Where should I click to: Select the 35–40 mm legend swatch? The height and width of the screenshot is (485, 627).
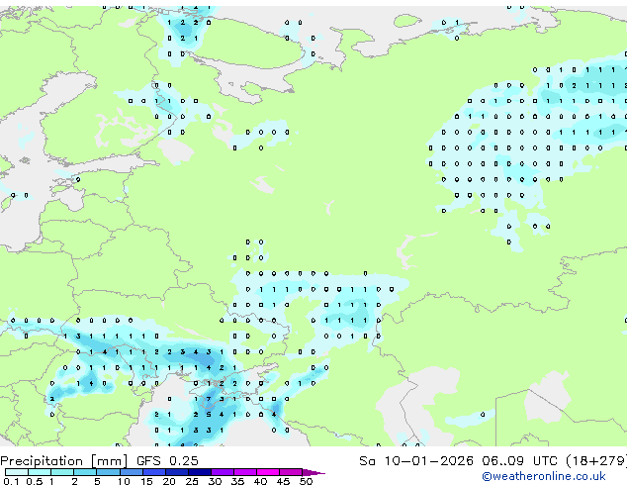coord(245,472)
